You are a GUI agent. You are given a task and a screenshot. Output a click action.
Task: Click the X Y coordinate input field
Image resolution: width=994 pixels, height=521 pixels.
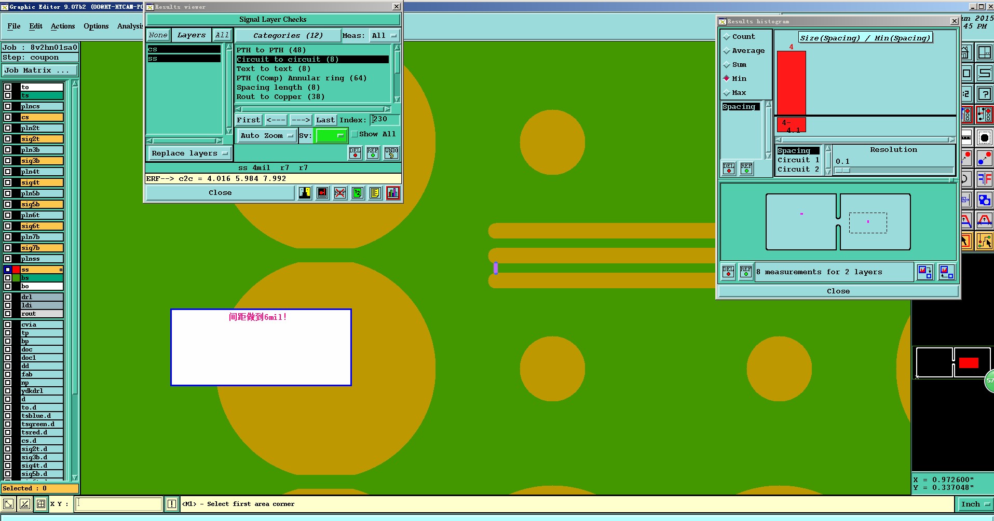click(119, 504)
